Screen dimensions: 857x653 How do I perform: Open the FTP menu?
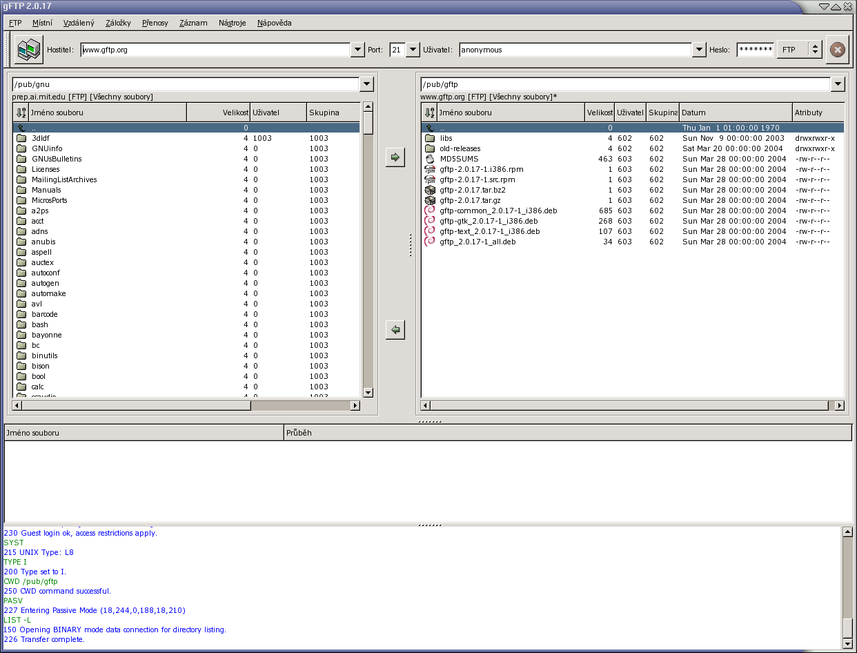click(15, 23)
